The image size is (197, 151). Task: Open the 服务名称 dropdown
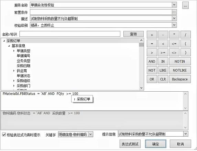pos(174,5)
